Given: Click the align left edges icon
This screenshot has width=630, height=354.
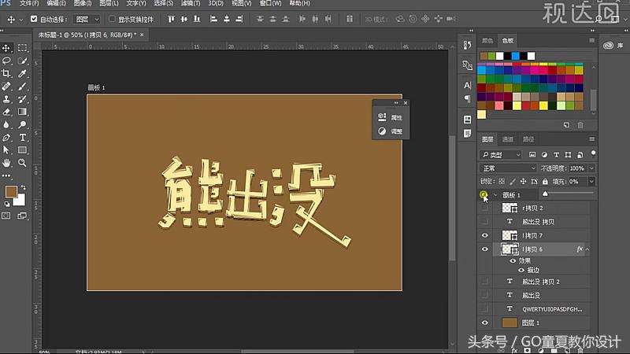Looking at the screenshot, I should pyautogui.click(x=213, y=19).
